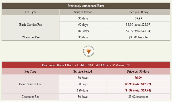Image resolution: width=172 pixels, height=102 pixels.
Task: Select the Previously Announced Rates header
Action: (86, 6)
